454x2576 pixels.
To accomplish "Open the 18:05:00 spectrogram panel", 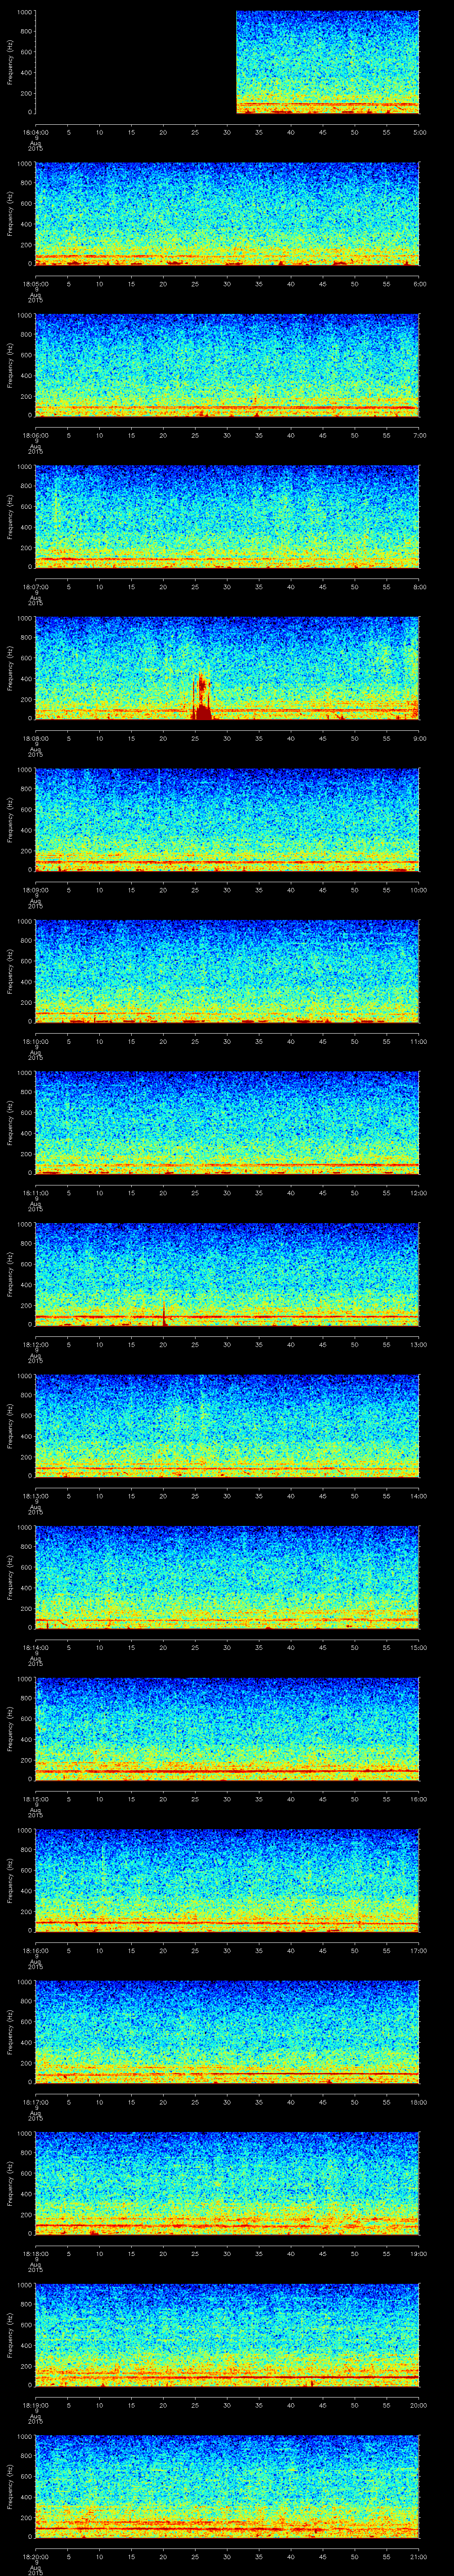I will [227, 214].
